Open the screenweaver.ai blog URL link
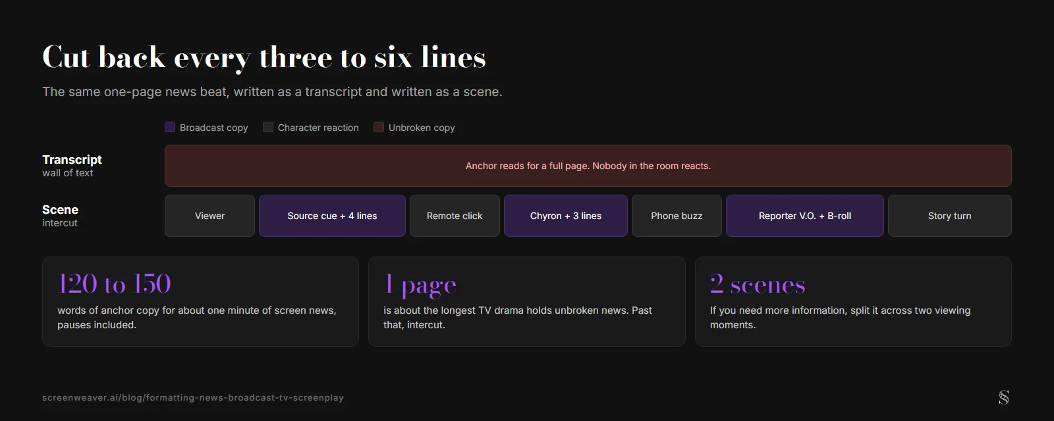Screen dimensions: 1054x421 (193, 397)
